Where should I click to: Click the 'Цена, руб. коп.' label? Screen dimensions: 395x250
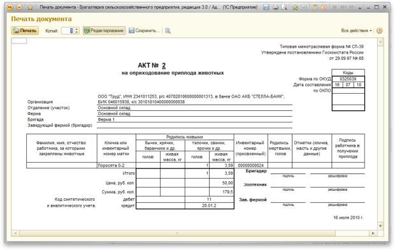click(120, 183)
